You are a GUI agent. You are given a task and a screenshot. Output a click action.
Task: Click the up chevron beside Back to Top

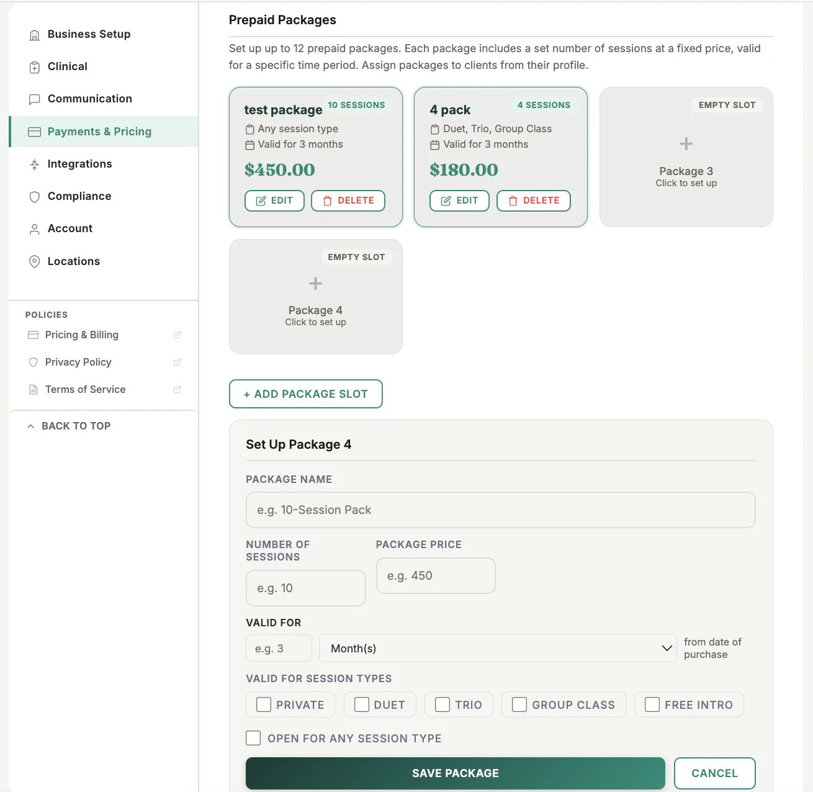(31, 426)
